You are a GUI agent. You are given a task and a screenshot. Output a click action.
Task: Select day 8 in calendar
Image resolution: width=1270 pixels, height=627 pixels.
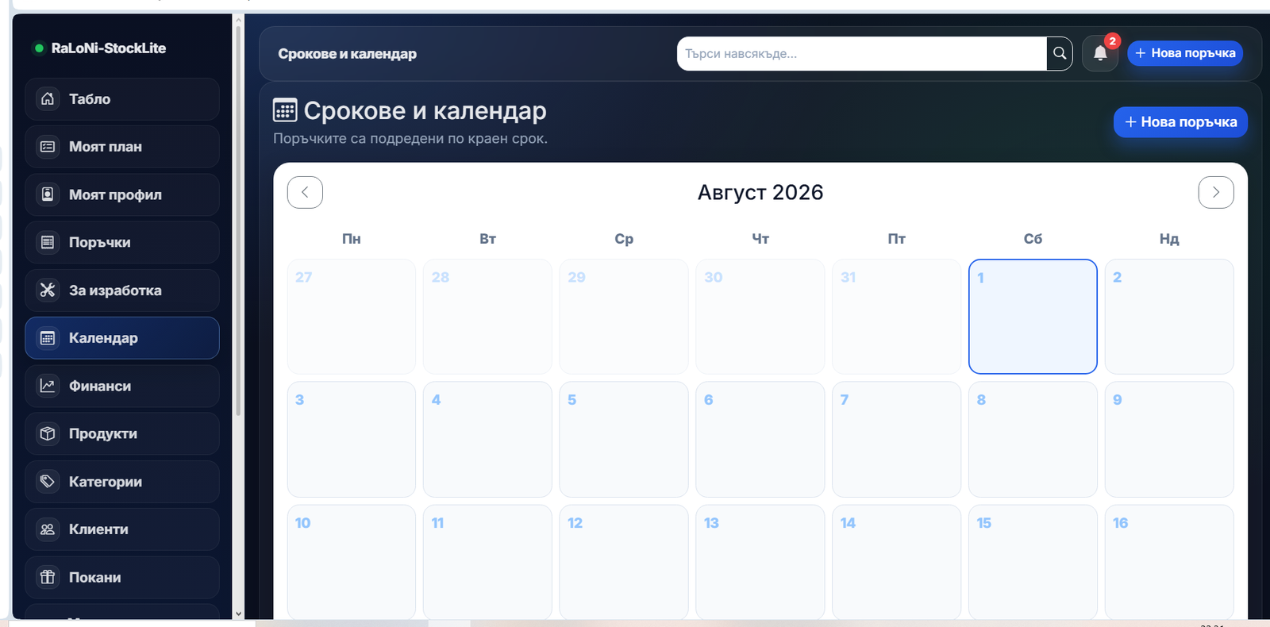coord(1033,440)
